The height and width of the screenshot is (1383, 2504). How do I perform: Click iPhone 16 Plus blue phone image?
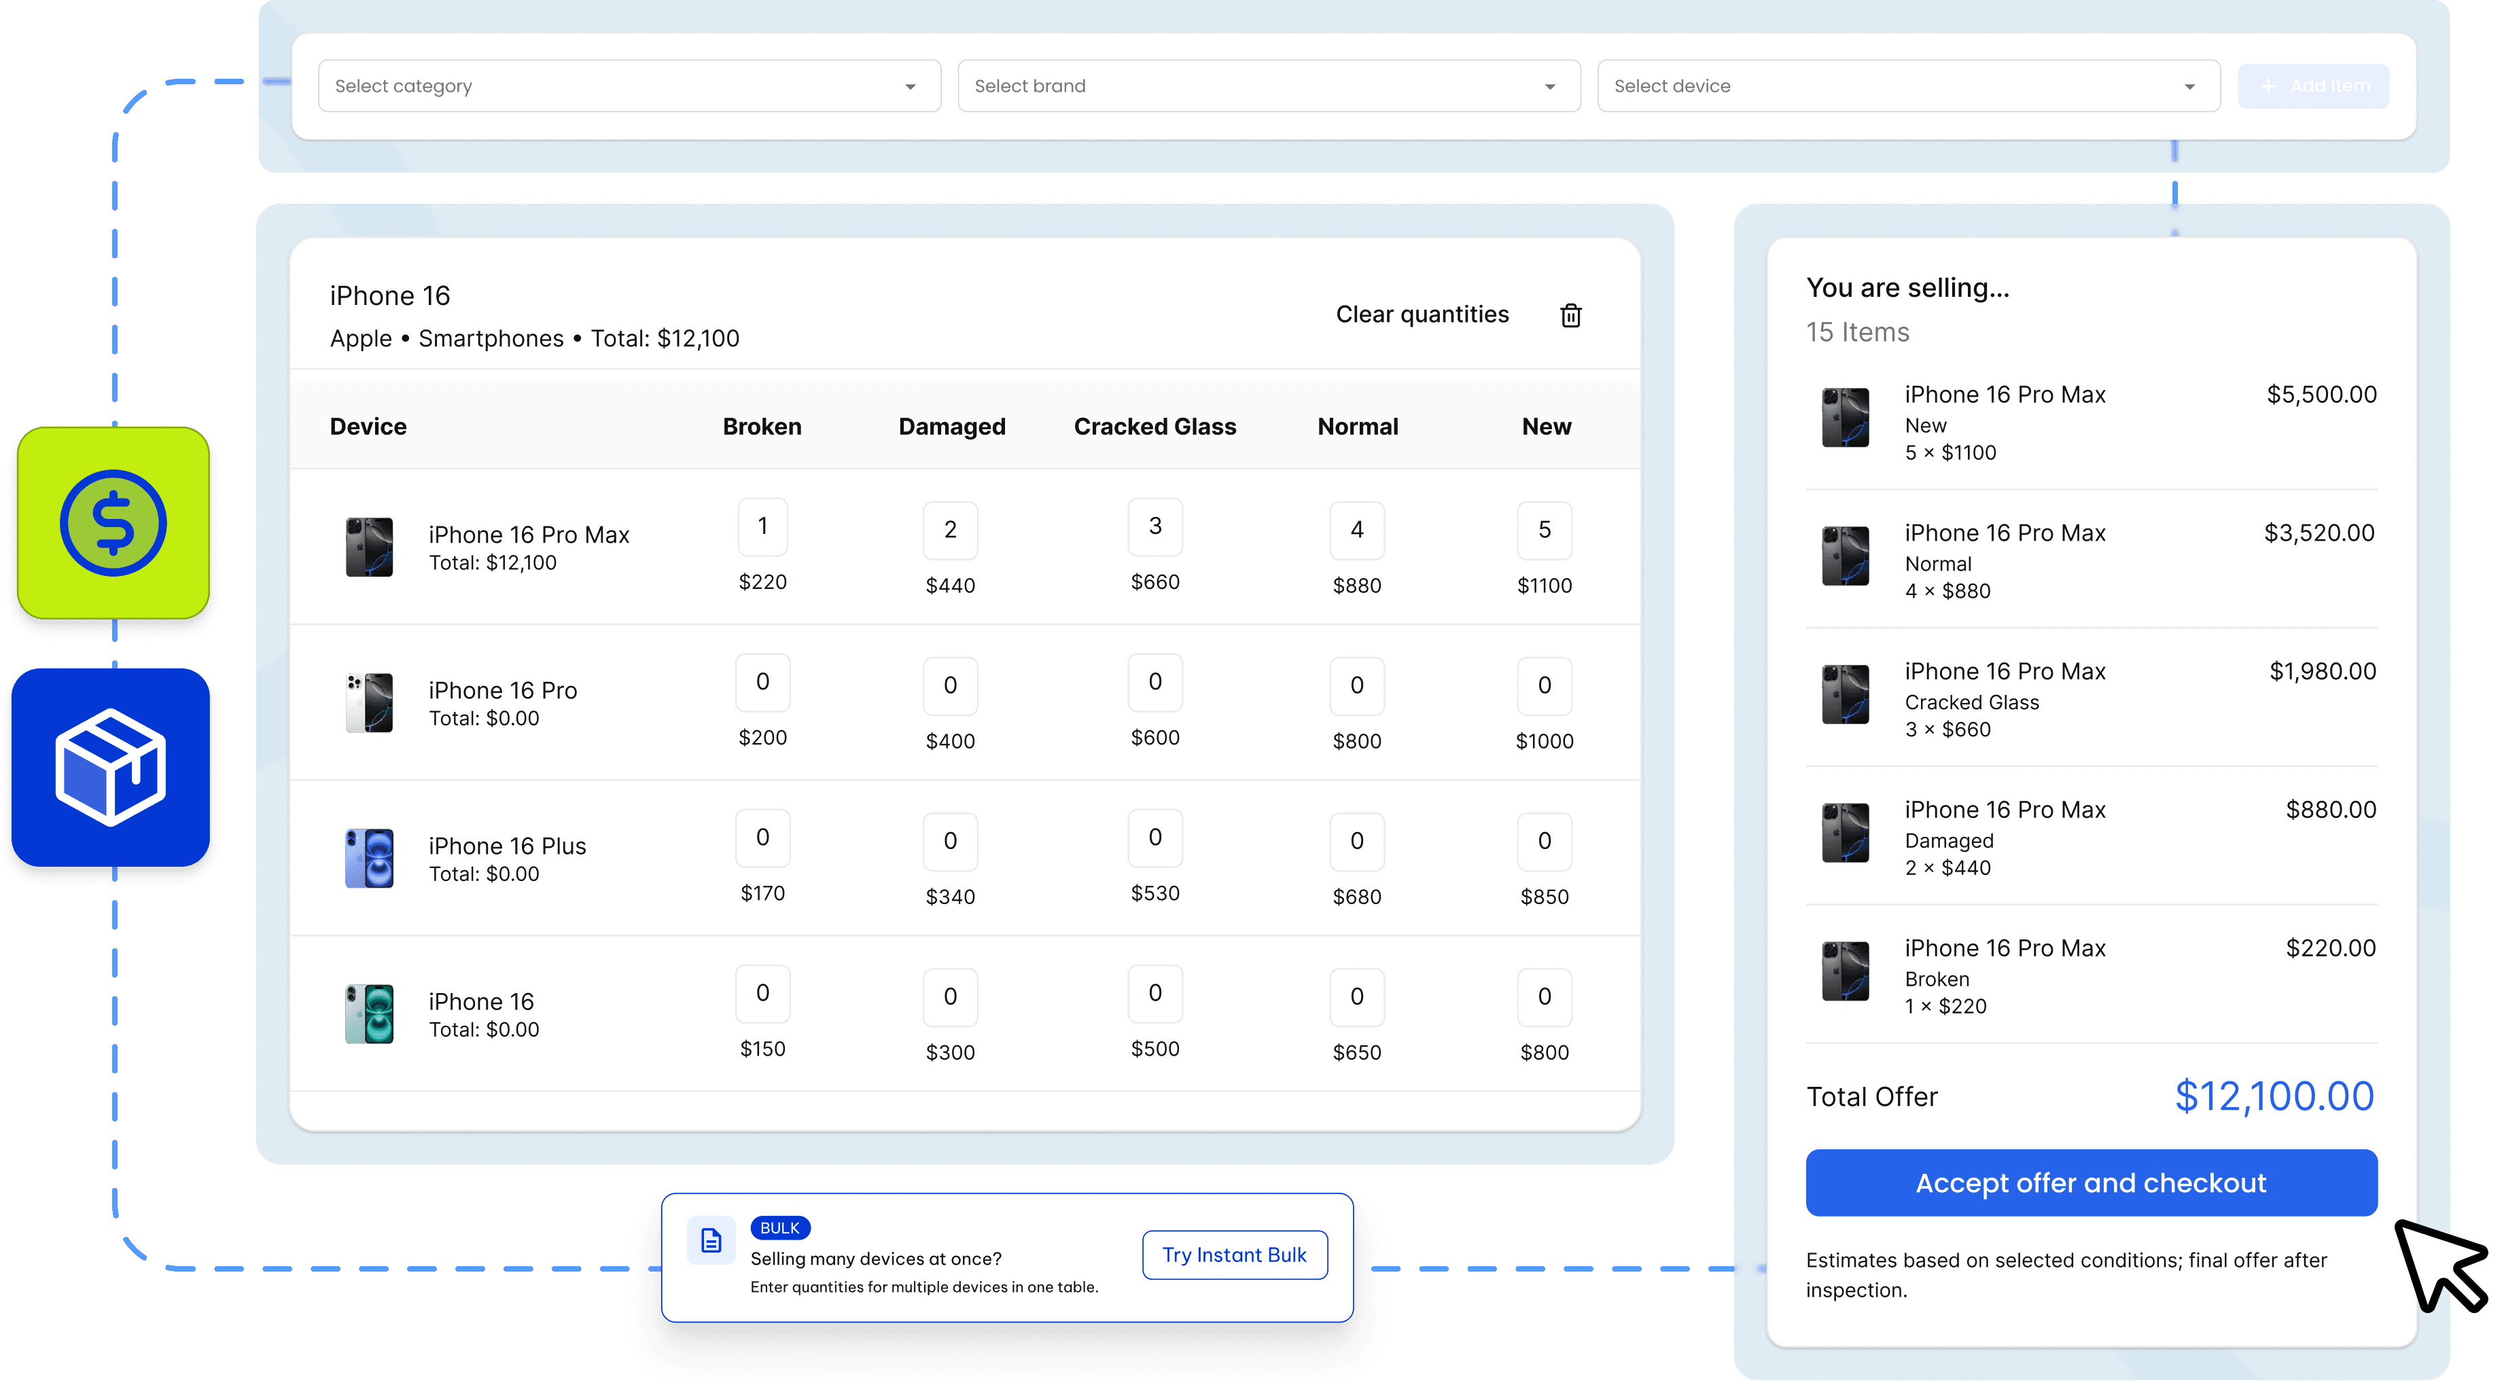click(370, 858)
